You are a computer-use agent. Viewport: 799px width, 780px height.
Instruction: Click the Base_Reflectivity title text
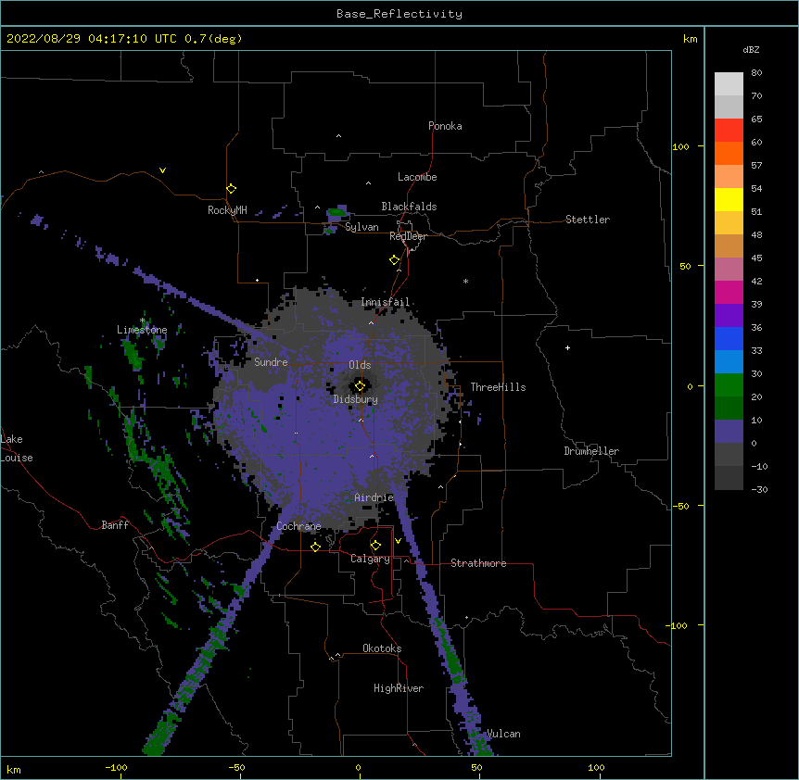[x=399, y=14]
